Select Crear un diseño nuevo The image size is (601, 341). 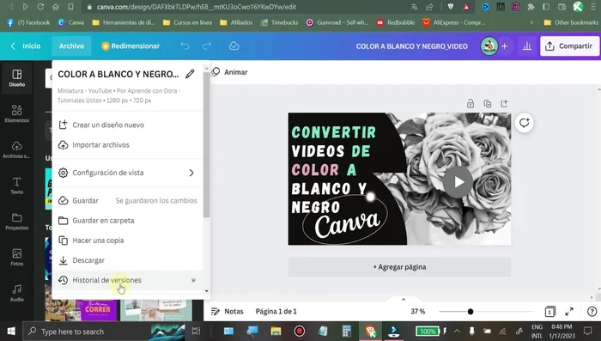tap(127, 125)
